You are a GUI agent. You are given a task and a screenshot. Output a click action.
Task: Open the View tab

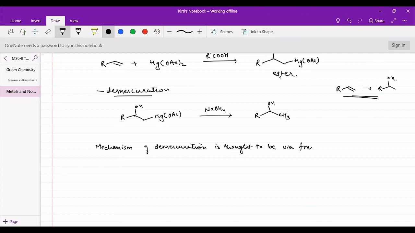(x=74, y=21)
